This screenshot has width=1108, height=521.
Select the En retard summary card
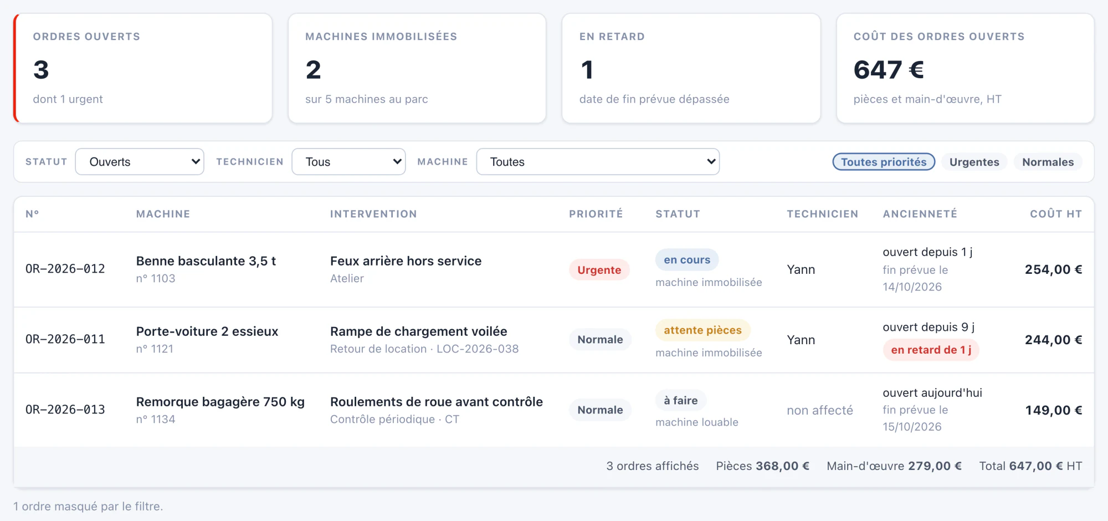point(691,68)
